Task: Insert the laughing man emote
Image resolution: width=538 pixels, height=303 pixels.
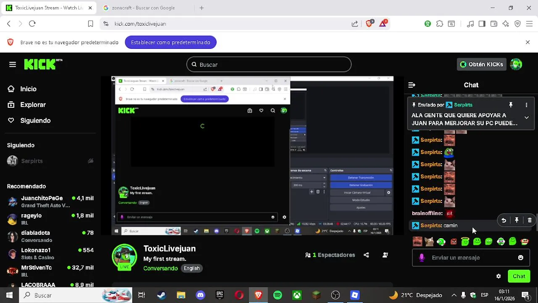Action: pos(417,242)
